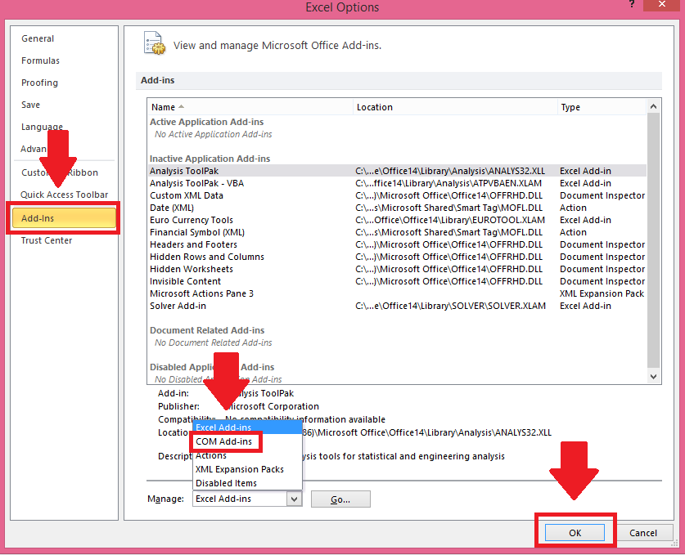
Task: Click the add-ins list scrollbar thumb
Action: 654,240
